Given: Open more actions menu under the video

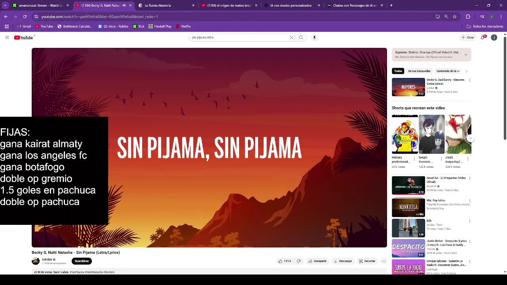Looking at the screenshot, I should (x=383, y=261).
